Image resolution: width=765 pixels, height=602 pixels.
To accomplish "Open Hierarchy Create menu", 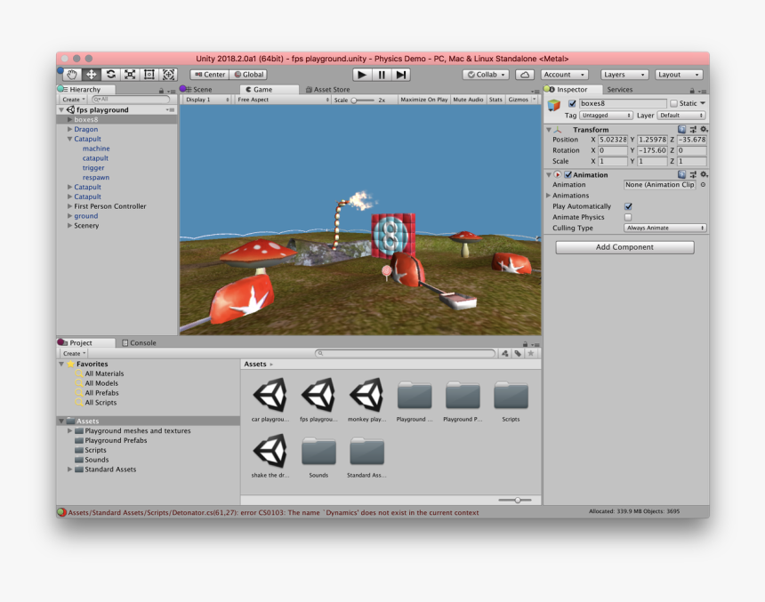I will coord(74,100).
